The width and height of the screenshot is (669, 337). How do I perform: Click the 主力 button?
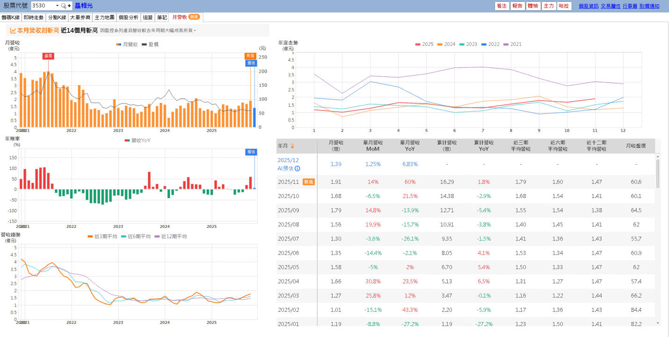[x=548, y=6]
